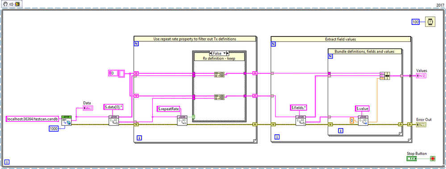Image resolution: width=446 pixels, height=169 pixels.
Task: Click 'Bundle definitions, fields and values' label
Action: (x=365, y=51)
